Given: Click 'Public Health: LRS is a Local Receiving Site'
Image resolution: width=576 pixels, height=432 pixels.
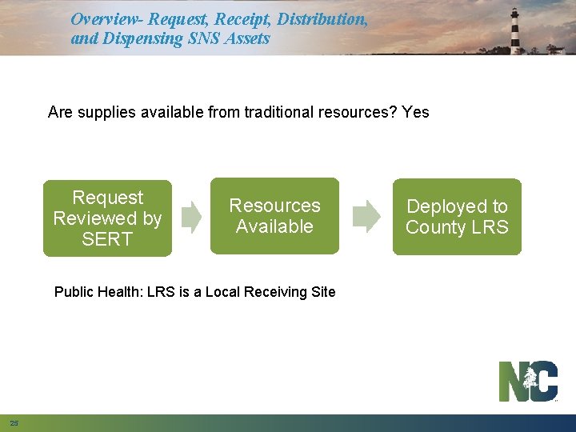Looking at the screenshot, I should [194, 292].
